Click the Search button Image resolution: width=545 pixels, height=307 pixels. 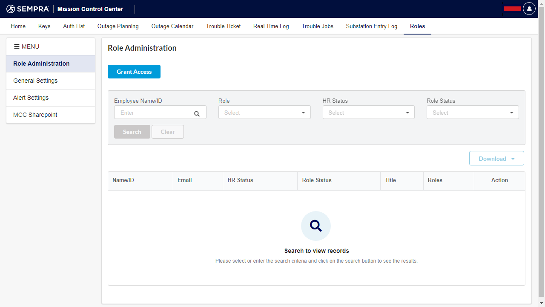pyautogui.click(x=132, y=132)
